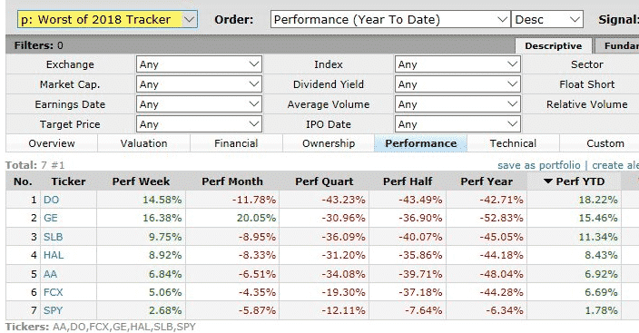
Task: Open the Technical view tab
Action: click(513, 143)
